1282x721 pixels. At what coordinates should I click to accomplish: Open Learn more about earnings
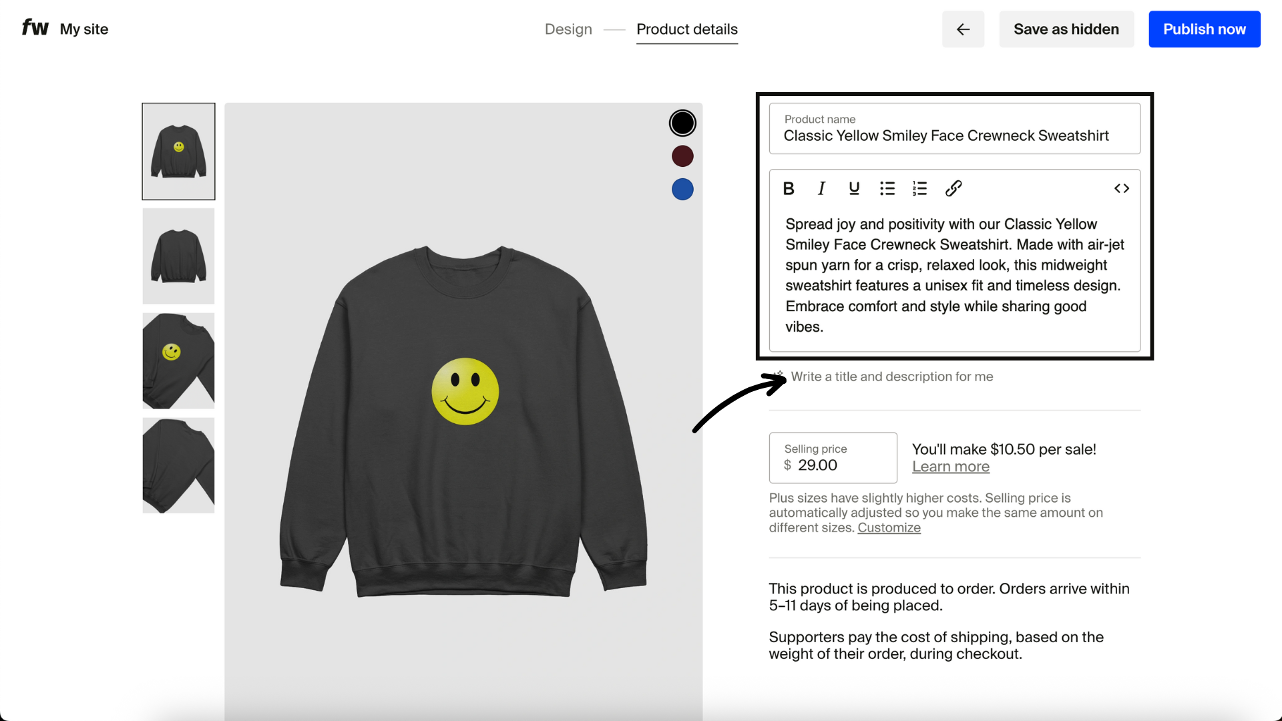coord(951,467)
